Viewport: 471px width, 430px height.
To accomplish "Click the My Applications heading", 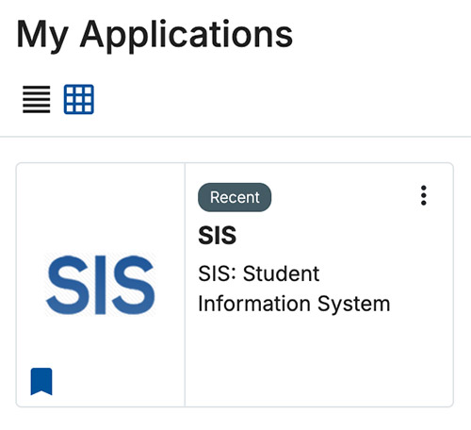I will click(154, 36).
